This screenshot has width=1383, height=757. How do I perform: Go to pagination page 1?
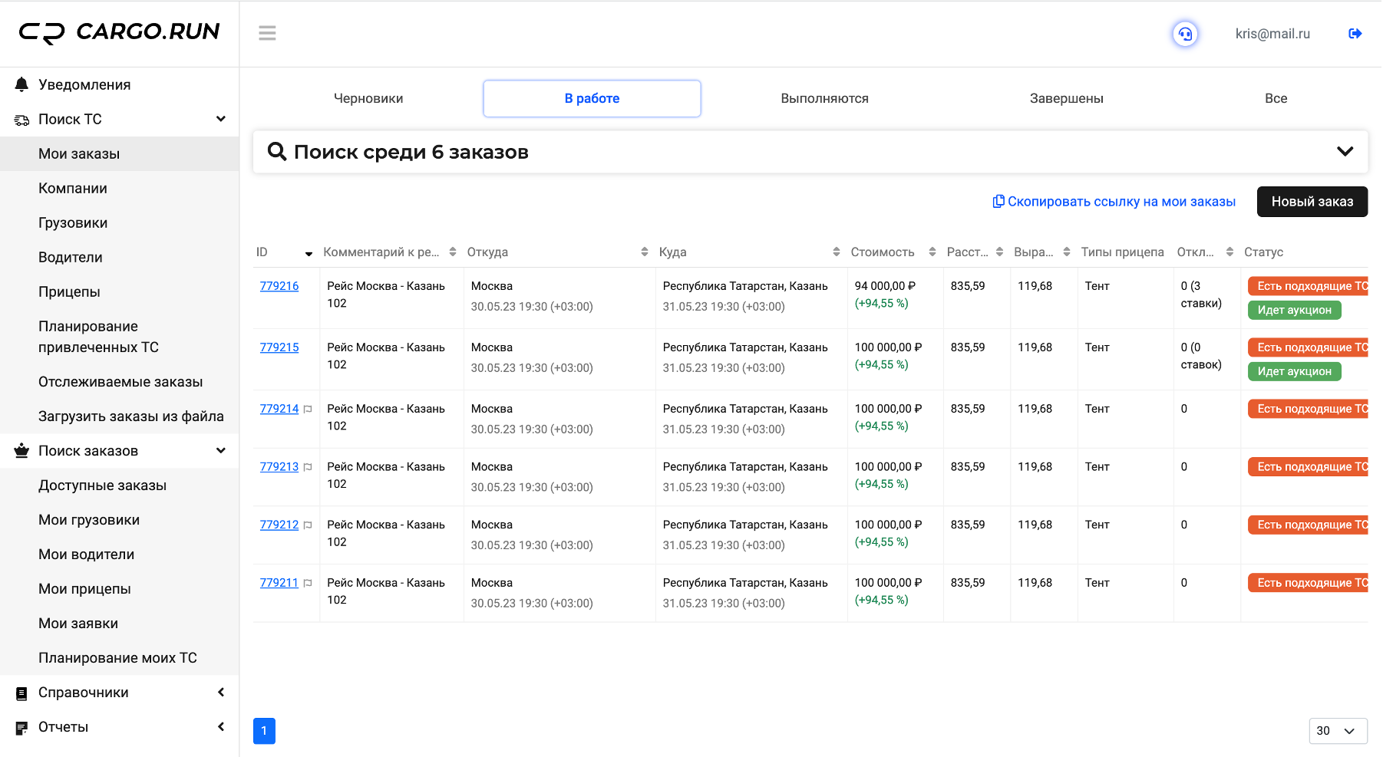coord(264,731)
